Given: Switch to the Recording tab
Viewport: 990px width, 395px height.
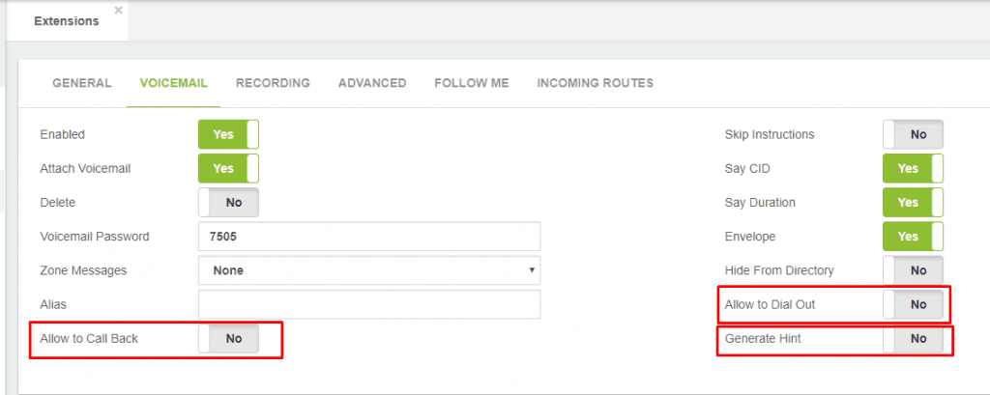Looking at the screenshot, I should (x=273, y=83).
